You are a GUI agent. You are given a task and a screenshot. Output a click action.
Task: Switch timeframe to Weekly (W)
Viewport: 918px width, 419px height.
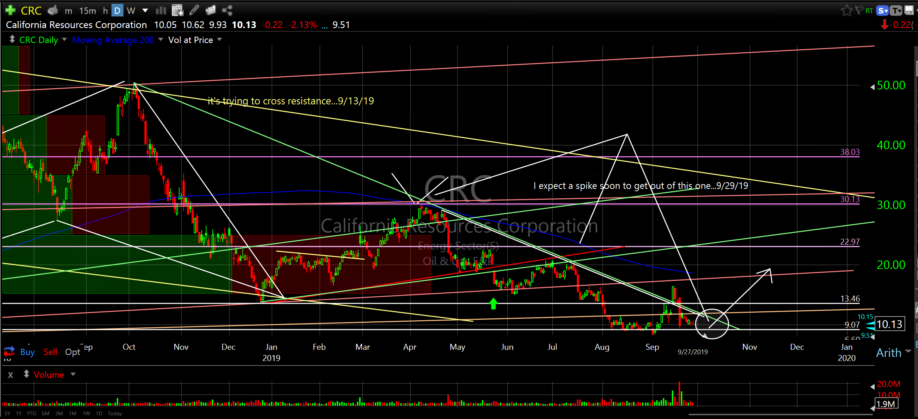pyautogui.click(x=131, y=10)
